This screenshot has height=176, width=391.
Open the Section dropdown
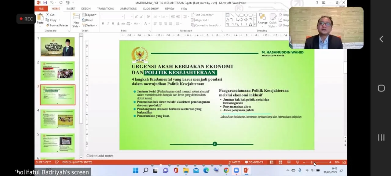[x=90, y=25]
